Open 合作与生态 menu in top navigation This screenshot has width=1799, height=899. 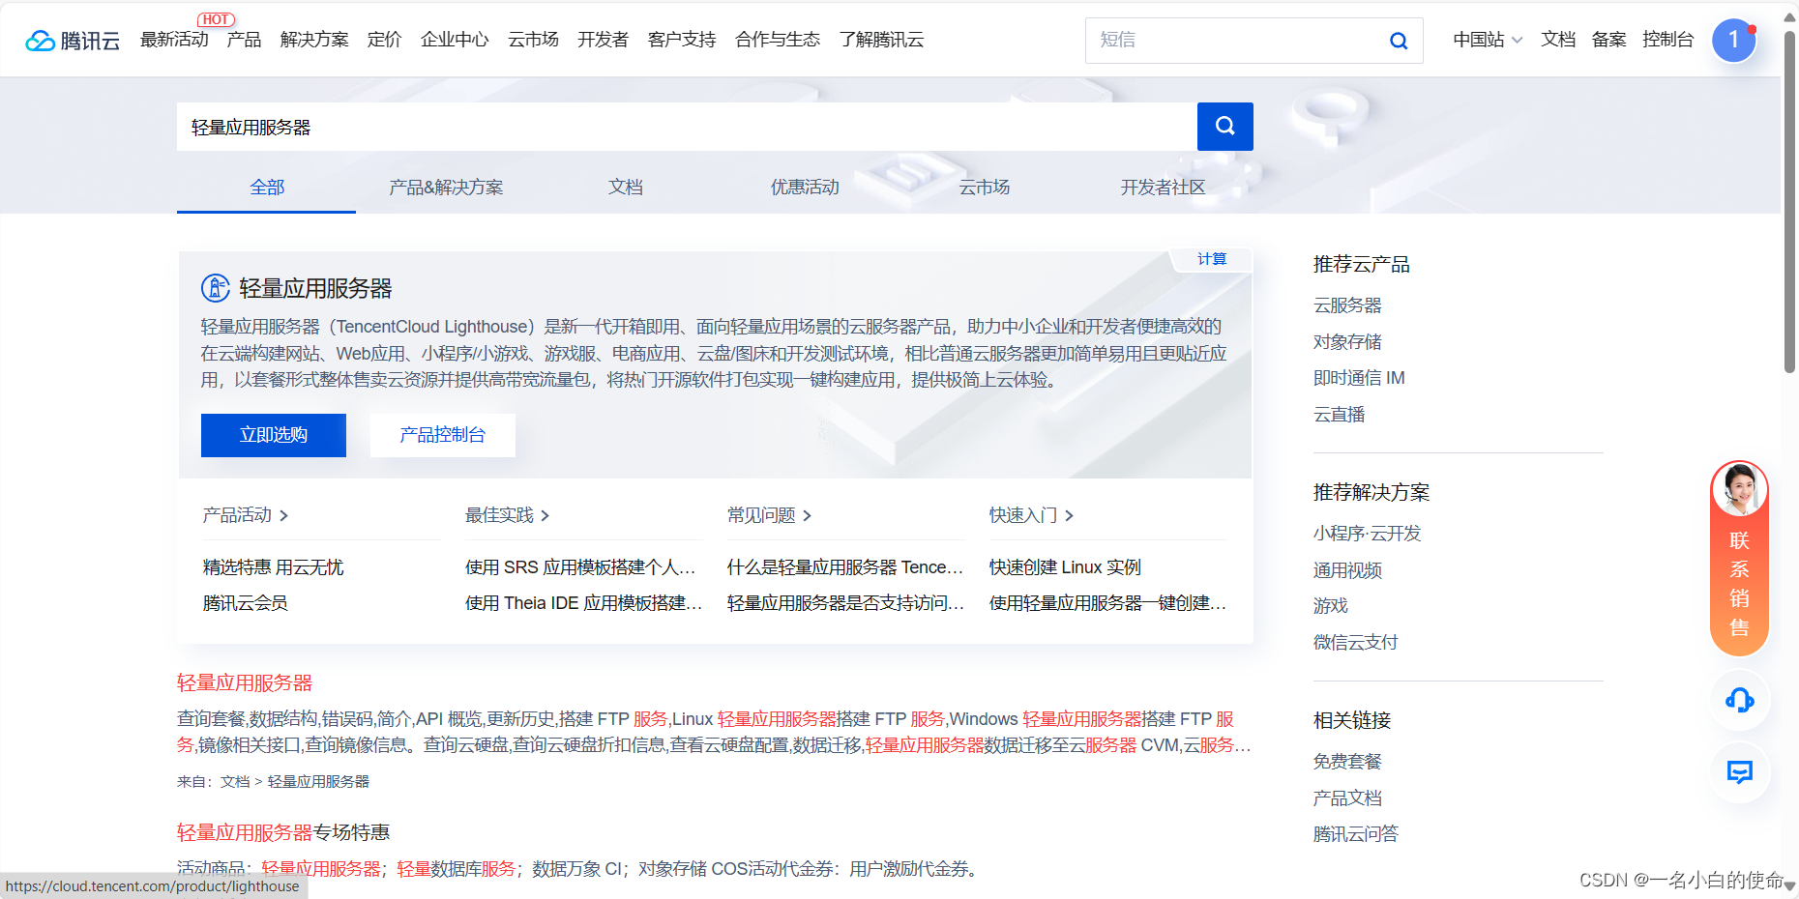(778, 40)
